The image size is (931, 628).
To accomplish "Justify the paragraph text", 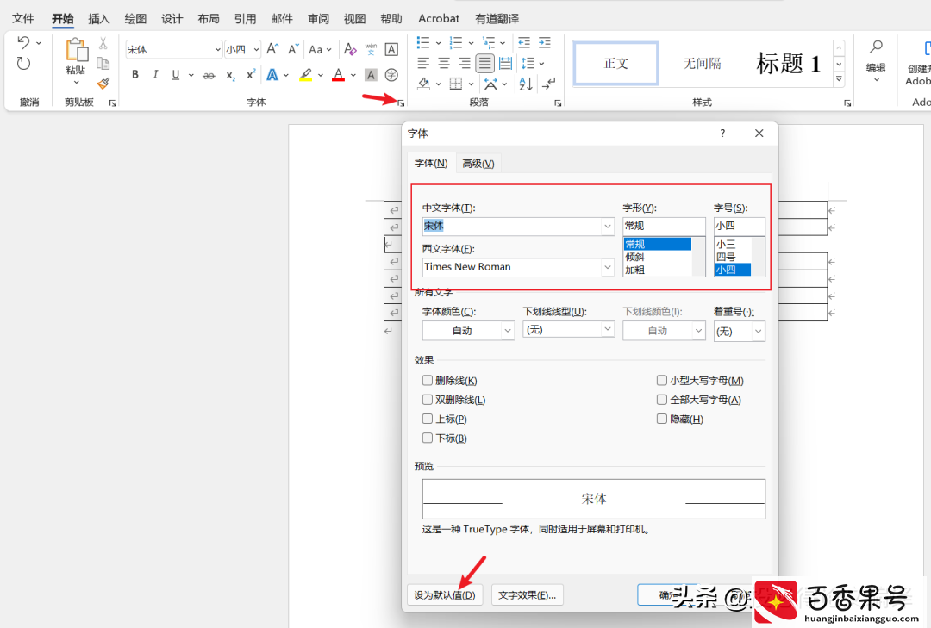I will [485, 63].
